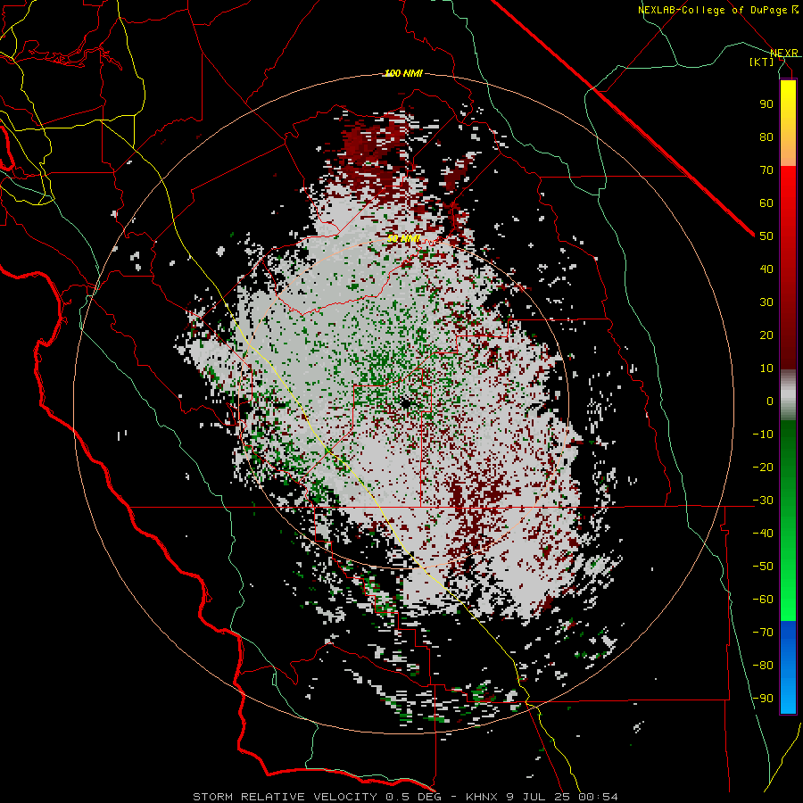Click STORM RELATIVE VELOCITY in the caption
Image resolution: width=803 pixels, height=803 pixels.
(x=285, y=797)
